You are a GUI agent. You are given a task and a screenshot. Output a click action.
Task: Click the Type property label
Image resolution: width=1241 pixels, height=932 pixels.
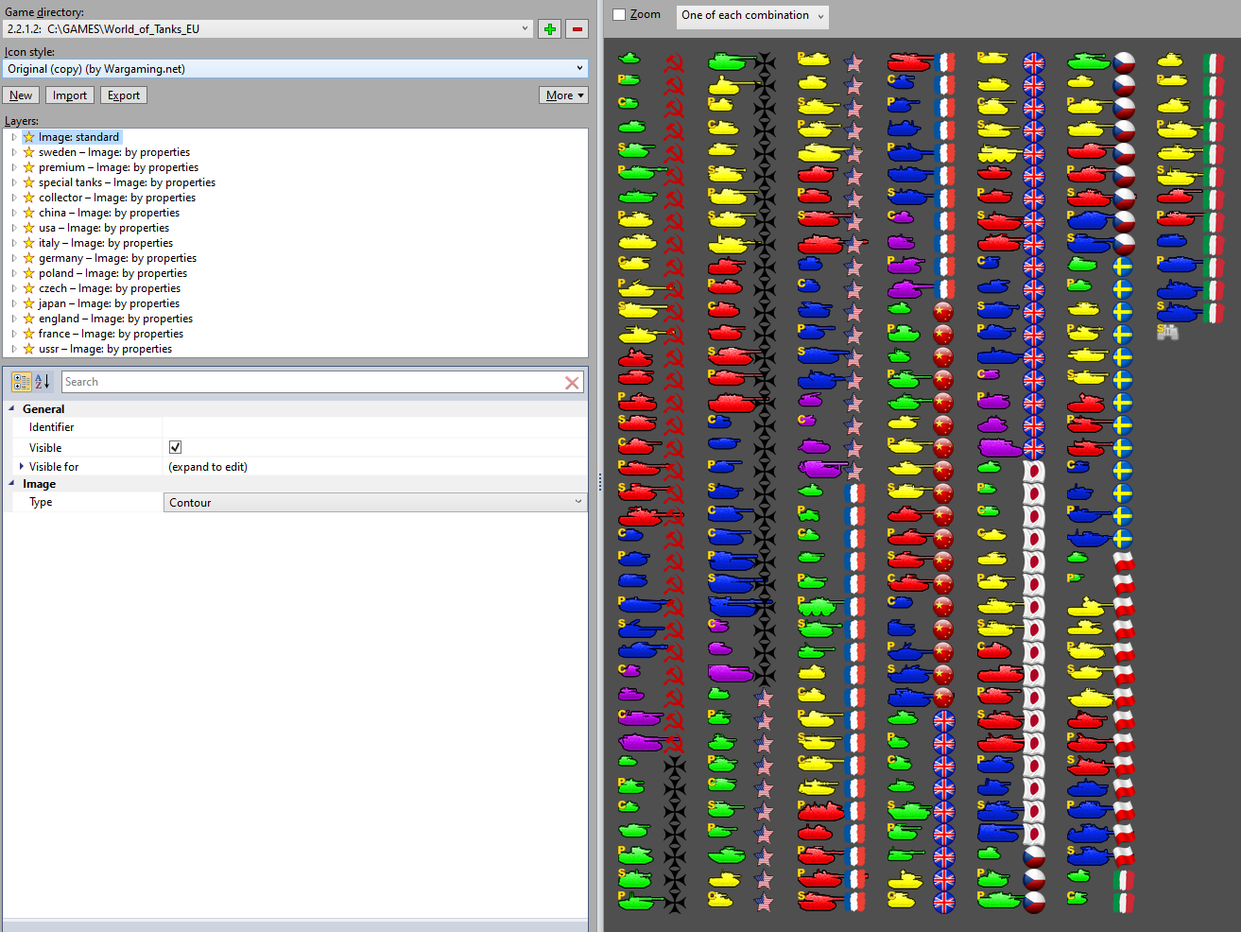[41, 502]
